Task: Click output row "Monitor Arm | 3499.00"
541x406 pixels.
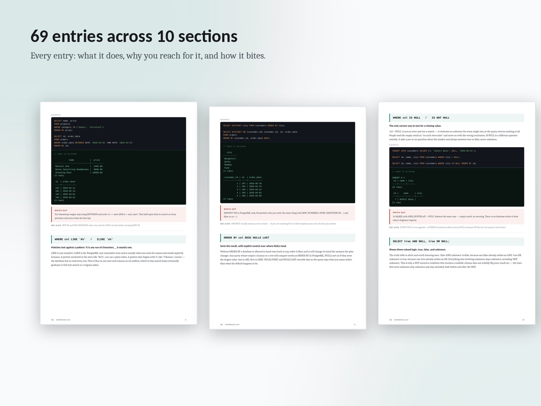Action: [79, 166]
